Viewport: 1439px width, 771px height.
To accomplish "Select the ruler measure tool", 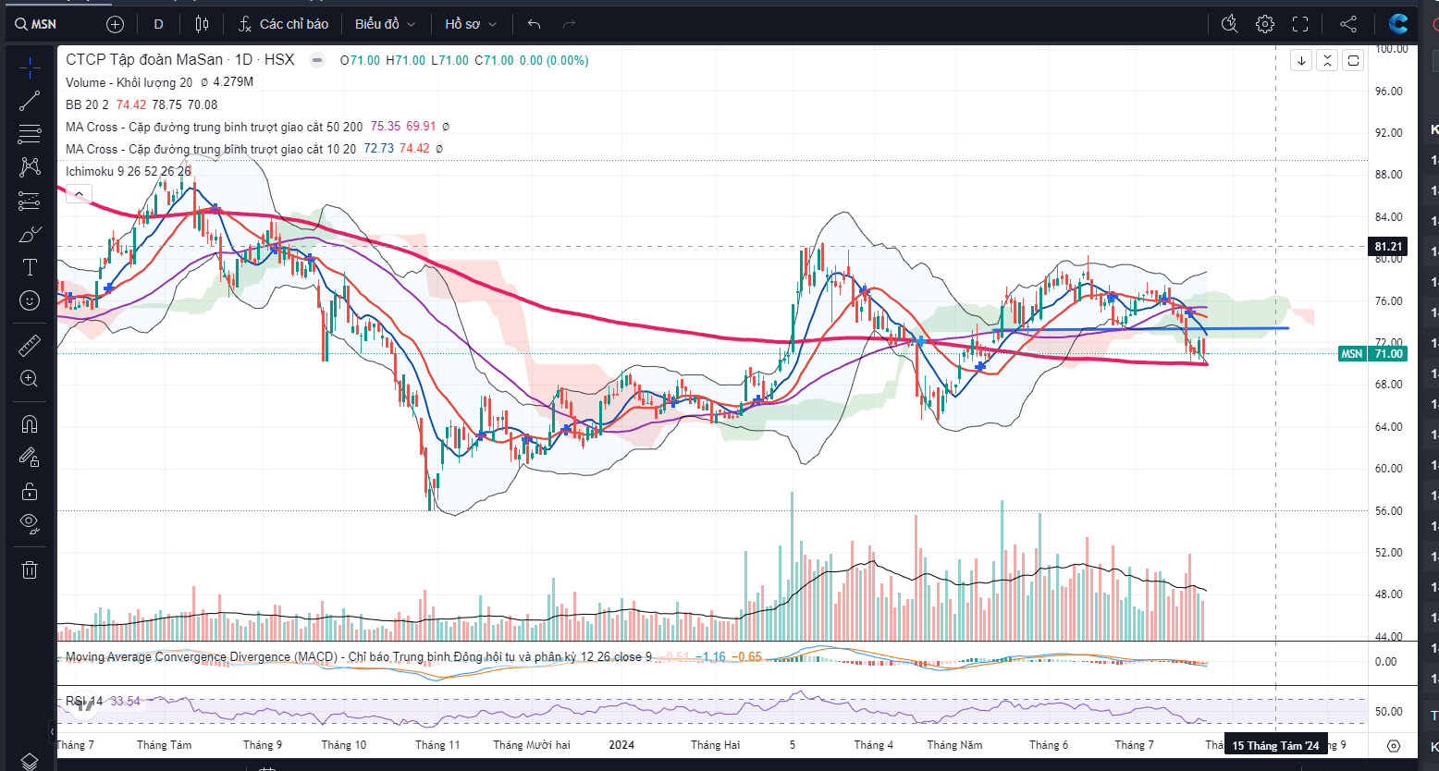I will pyautogui.click(x=30, y=346).
